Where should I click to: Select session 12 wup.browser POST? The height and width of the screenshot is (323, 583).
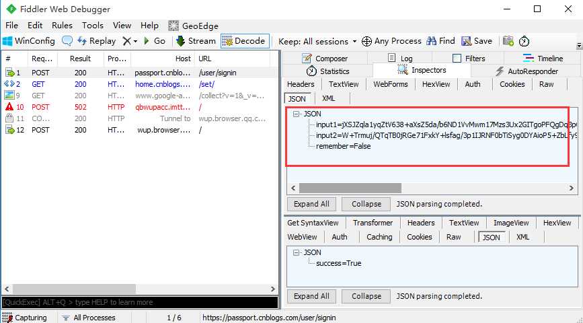[x=140, y=130]
